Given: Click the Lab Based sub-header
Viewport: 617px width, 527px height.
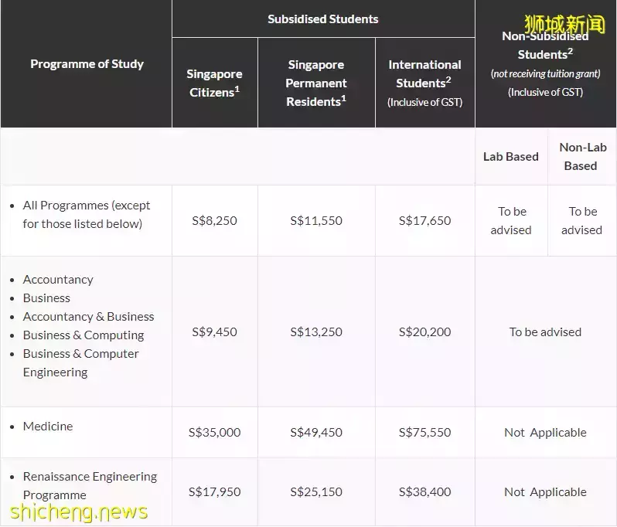Looking at the screenshot, I should (x=511, y=157).
